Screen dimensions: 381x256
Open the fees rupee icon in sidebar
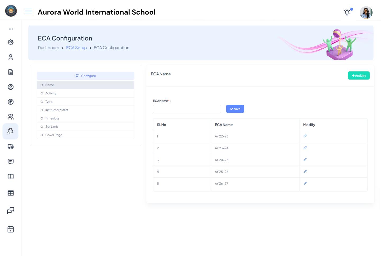[x=11, y=102]
